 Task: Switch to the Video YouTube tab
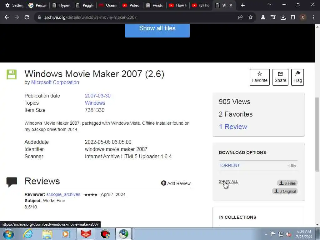click(131, 5)
